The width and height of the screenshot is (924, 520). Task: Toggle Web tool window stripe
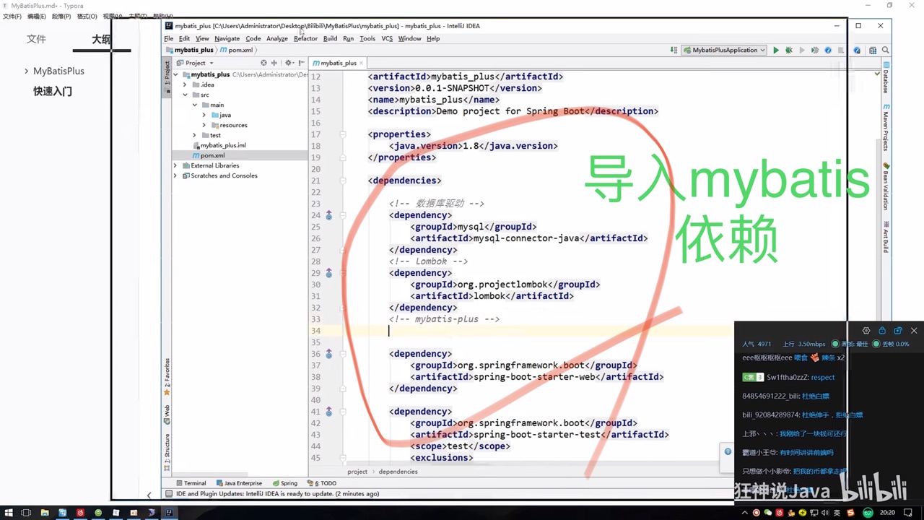(167, 415)
